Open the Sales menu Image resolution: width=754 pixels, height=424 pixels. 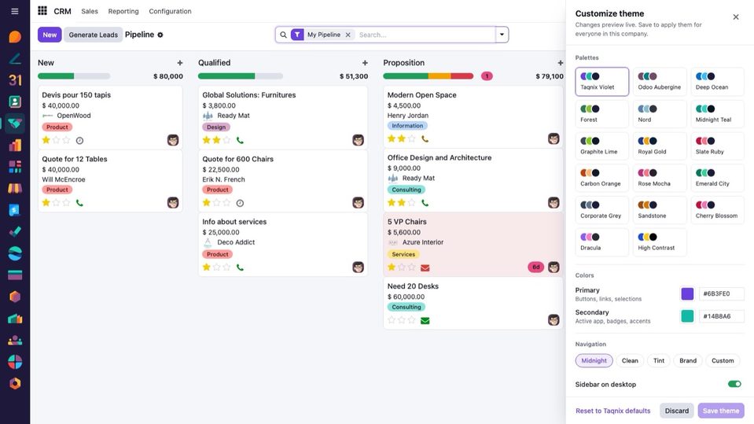click(90, 11)
